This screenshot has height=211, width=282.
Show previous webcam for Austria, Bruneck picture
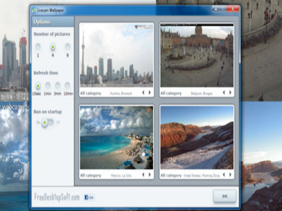click(143, 93)
